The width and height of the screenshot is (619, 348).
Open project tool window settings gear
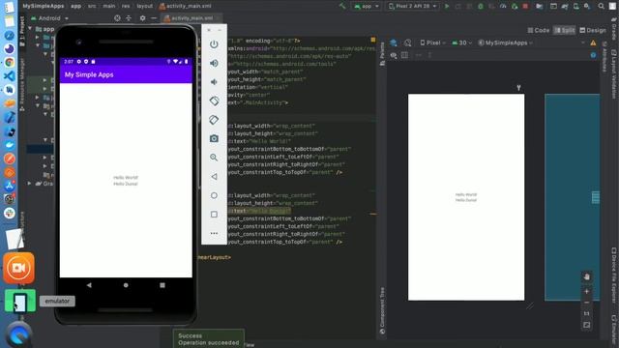[142, 18]
